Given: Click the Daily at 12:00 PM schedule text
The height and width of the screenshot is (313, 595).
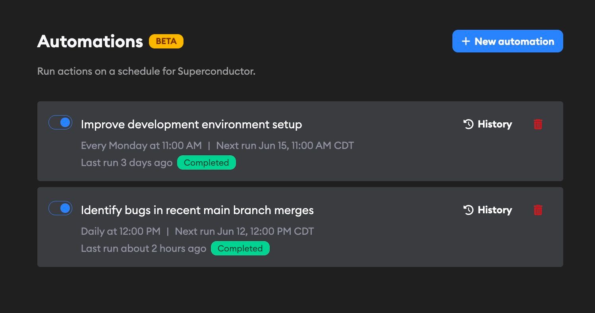Looking at the screenshot, I should (x=121, y=231).
